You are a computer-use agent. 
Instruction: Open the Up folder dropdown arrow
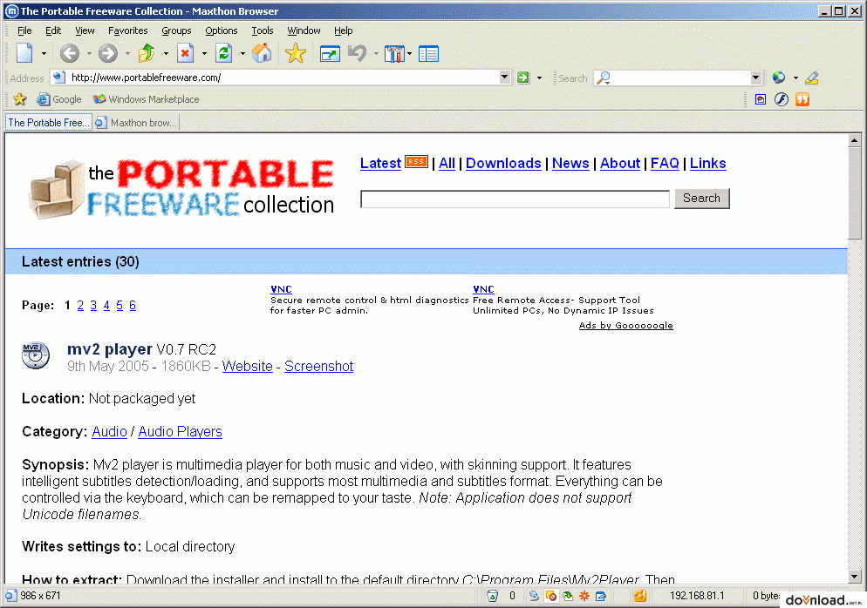coord(166,53)
